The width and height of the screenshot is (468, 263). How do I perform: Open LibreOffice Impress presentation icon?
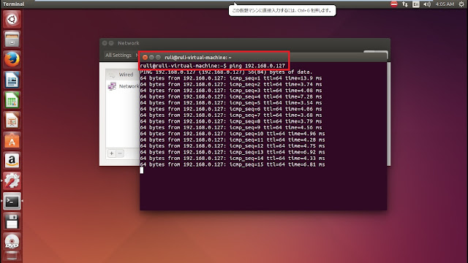(12, 120)
